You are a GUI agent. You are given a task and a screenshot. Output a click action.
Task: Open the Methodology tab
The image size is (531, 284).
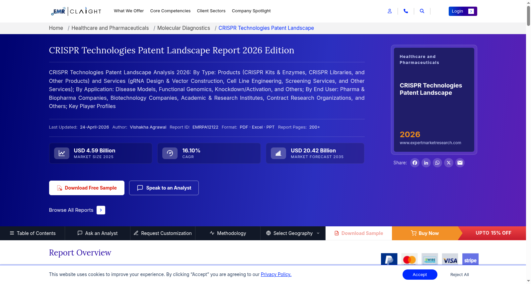click(x=228, y=233)
